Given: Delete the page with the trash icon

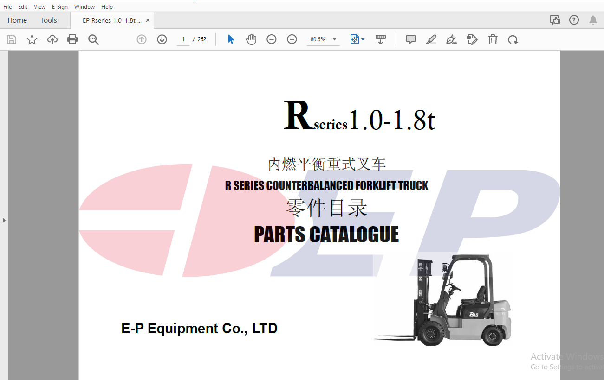Looking at the screenshot, I should [493, 39].
